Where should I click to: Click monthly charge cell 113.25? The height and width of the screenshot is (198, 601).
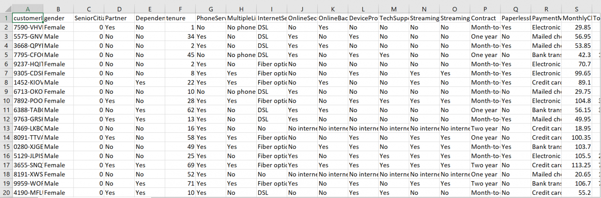pos(577,165)
